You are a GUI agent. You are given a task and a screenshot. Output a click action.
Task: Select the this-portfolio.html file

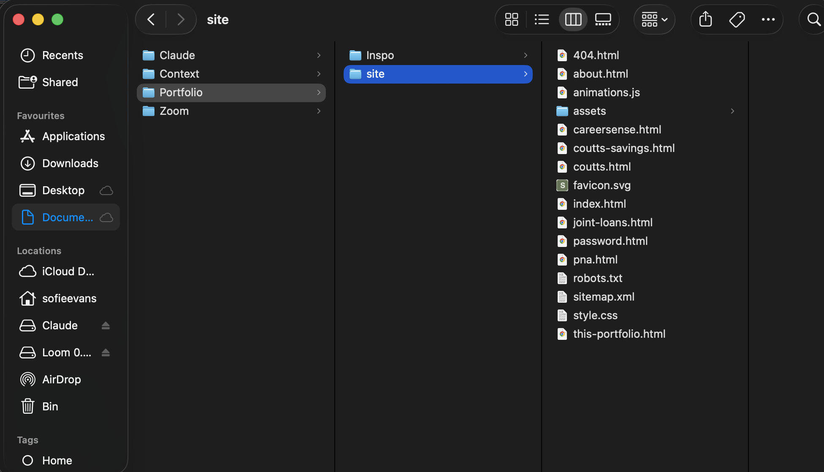coord(645,334)
